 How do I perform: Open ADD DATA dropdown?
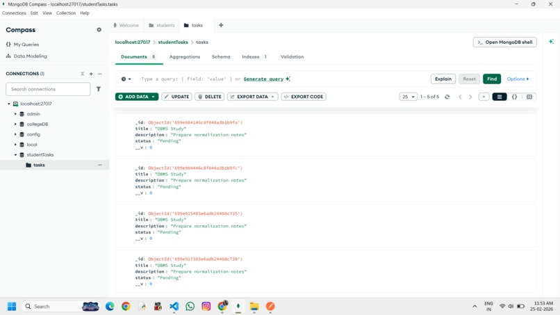[x=137, y=97]
